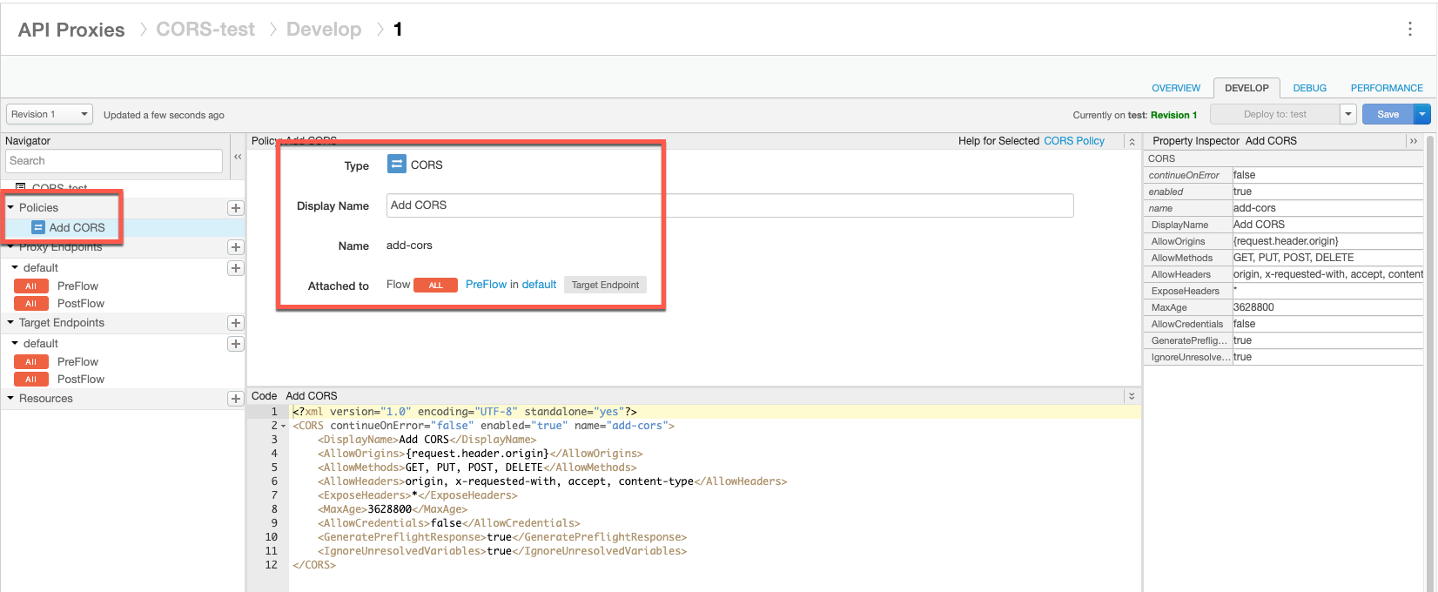This screenshot has height=592, width=1438.
Task: Open the Save button dropdown arrow
Action: (1422, 114)
